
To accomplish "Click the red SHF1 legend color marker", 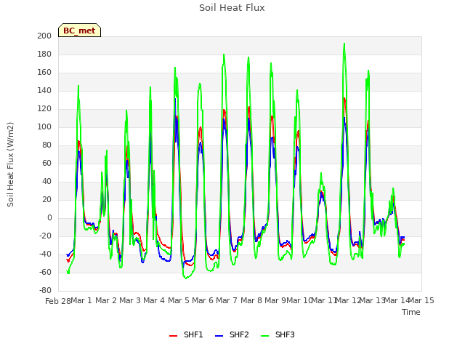I will (x=173, y=336).
